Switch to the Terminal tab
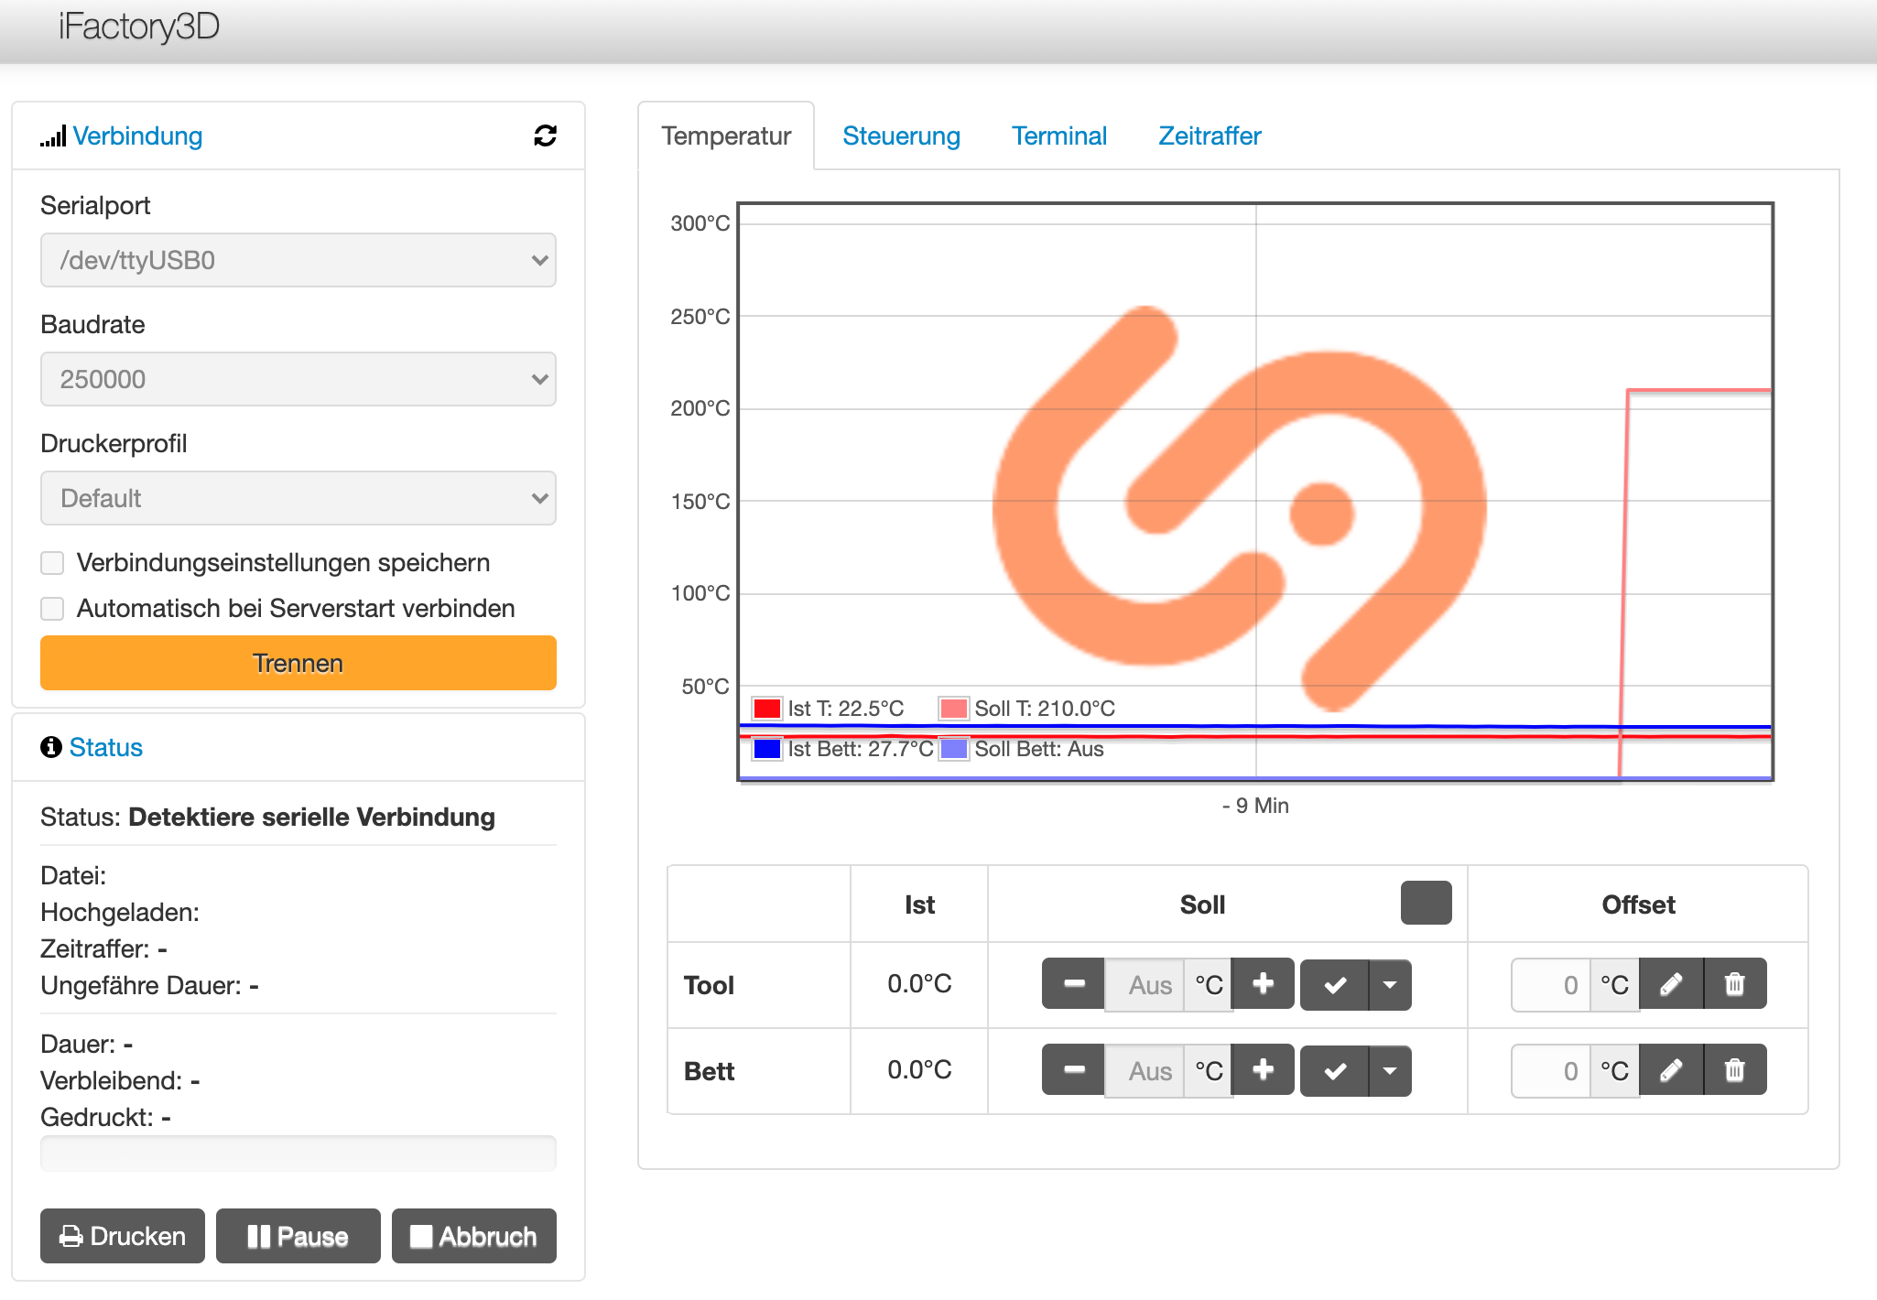The width and height of the screenshot is (1877, 1300). (1059, 135)
